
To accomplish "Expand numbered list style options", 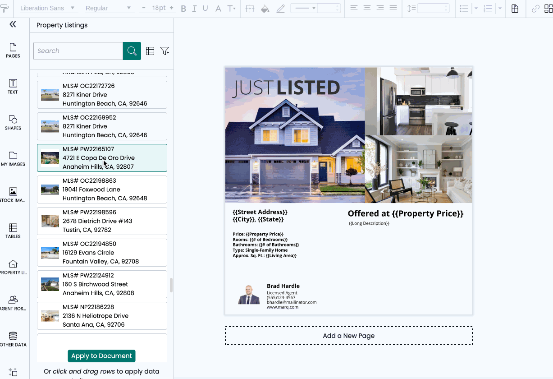I will [x=500, y=9].
